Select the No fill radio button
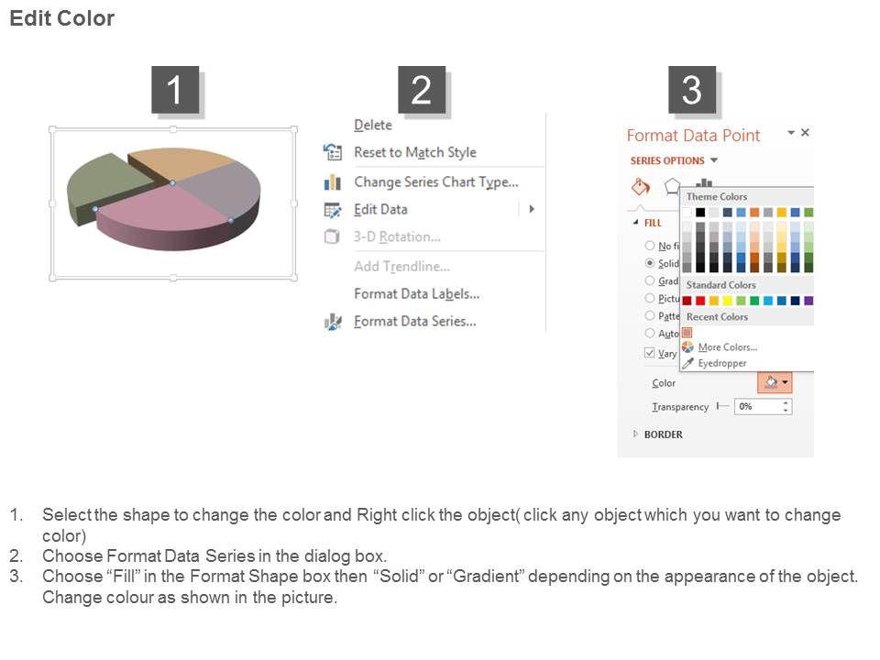The image size is (880, 660). tap(650, 246)
